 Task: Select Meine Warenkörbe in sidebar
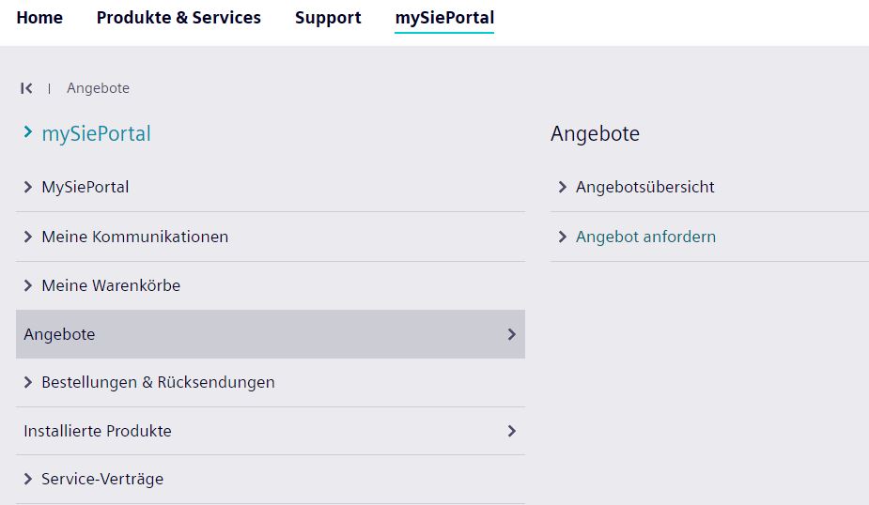111,285
